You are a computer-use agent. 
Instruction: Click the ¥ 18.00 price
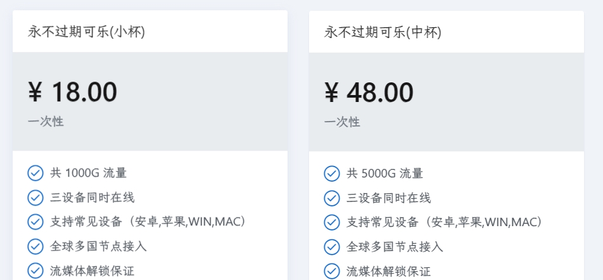(x=72, y=92)
